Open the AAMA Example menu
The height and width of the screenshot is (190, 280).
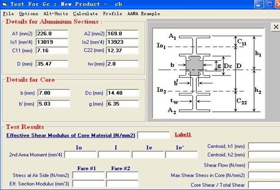pyautogui.click(x=144, y=14)
